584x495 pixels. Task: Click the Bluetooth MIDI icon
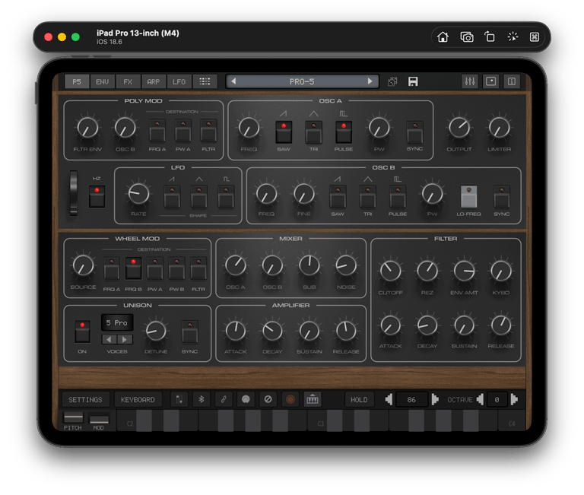(x=202, y=400)
